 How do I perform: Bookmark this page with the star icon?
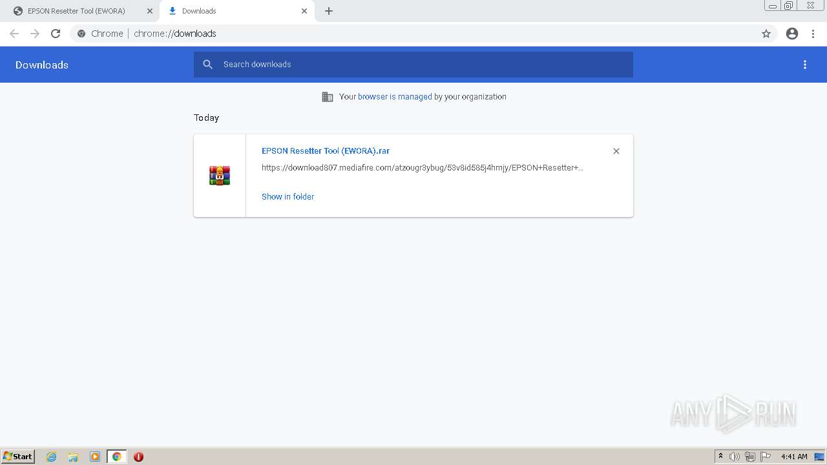click(766, 34)
